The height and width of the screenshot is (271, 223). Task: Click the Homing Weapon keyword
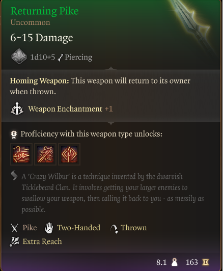(x=40, y=80)
